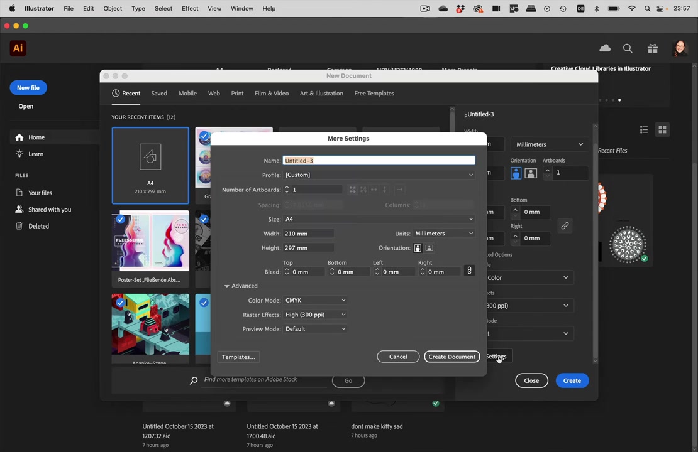Viewport: 698px width, 452px height.
Task: Click the Create Document button
Action: (x=452, y=357)
